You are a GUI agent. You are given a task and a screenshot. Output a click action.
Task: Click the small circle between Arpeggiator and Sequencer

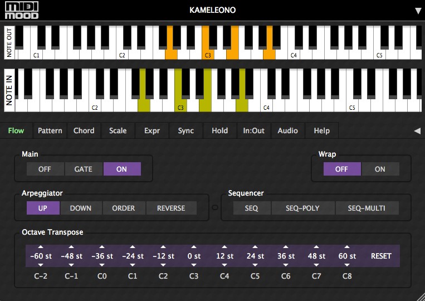[214, 209]
